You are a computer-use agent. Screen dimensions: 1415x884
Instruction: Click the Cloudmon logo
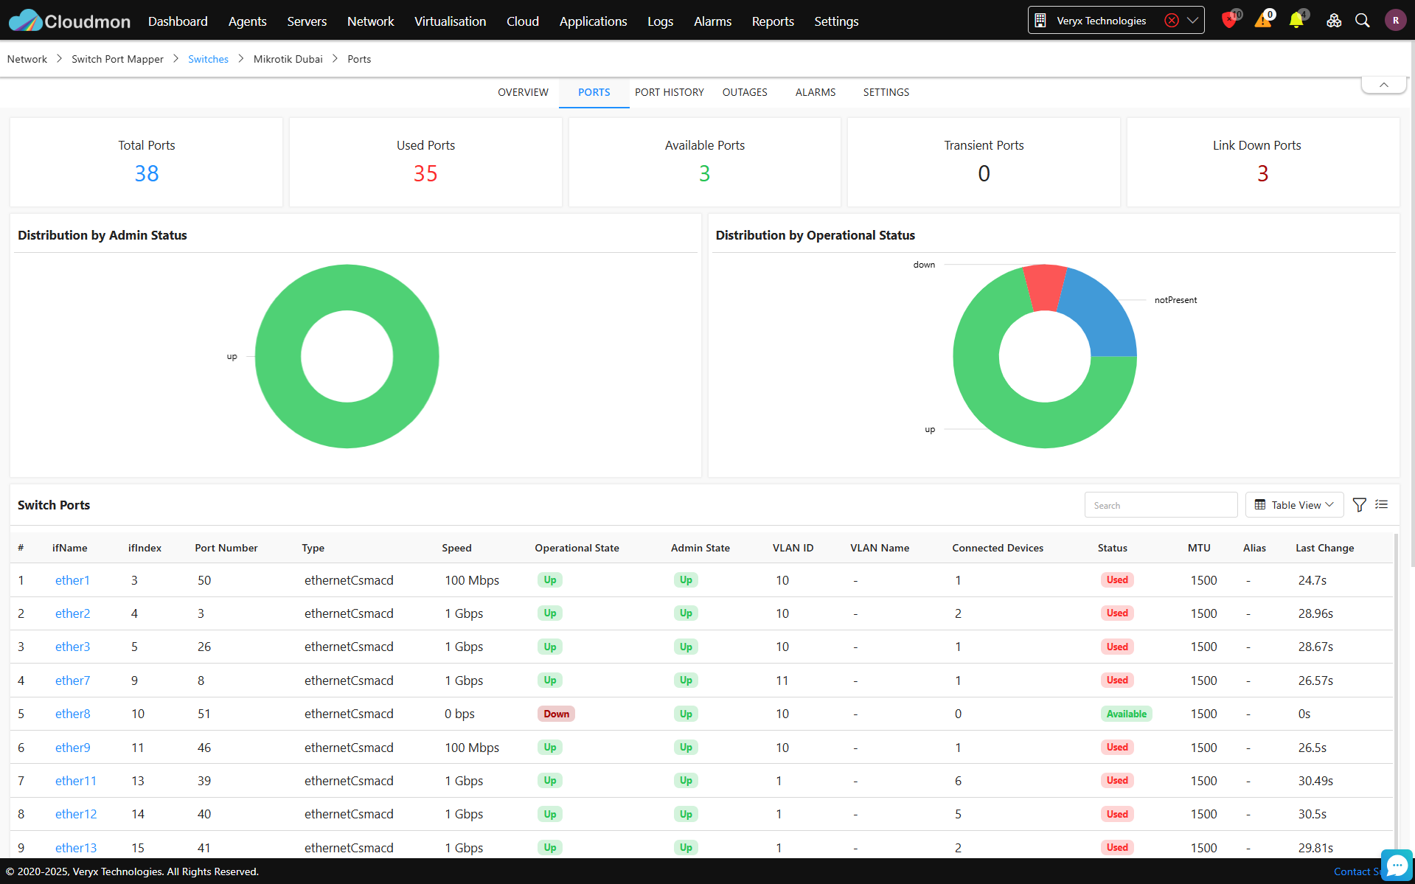click(69, 21)
